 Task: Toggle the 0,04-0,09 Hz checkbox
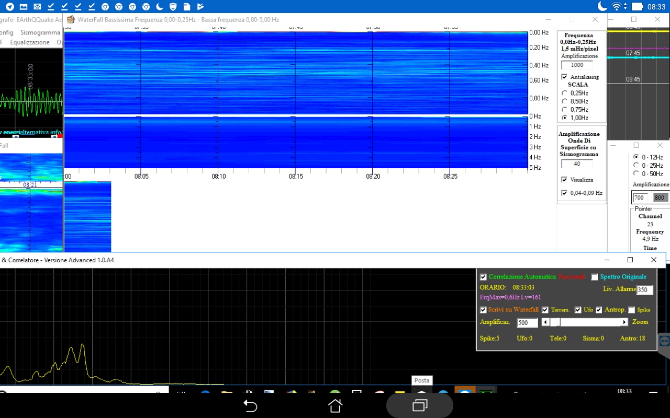point(564,193)
